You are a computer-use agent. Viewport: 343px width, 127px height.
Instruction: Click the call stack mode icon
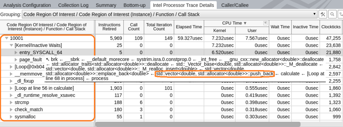click(x=341, y=14)
